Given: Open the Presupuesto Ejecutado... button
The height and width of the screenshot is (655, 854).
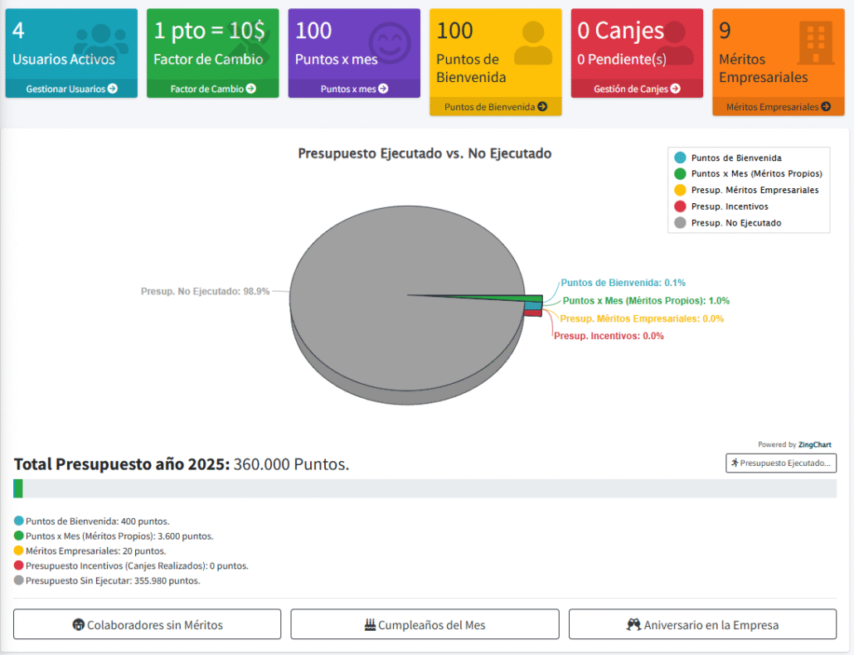Looking at the screenshot, I should (780, 463).
